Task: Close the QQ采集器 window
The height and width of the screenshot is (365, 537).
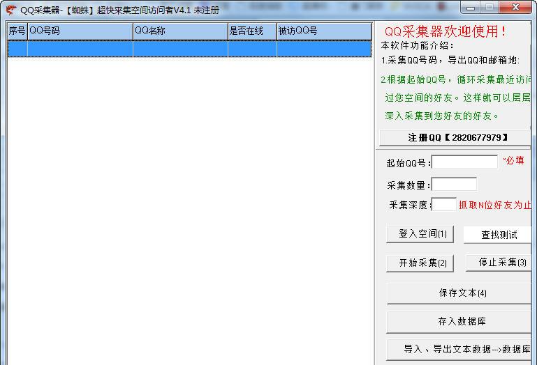Action: point(515,8)
